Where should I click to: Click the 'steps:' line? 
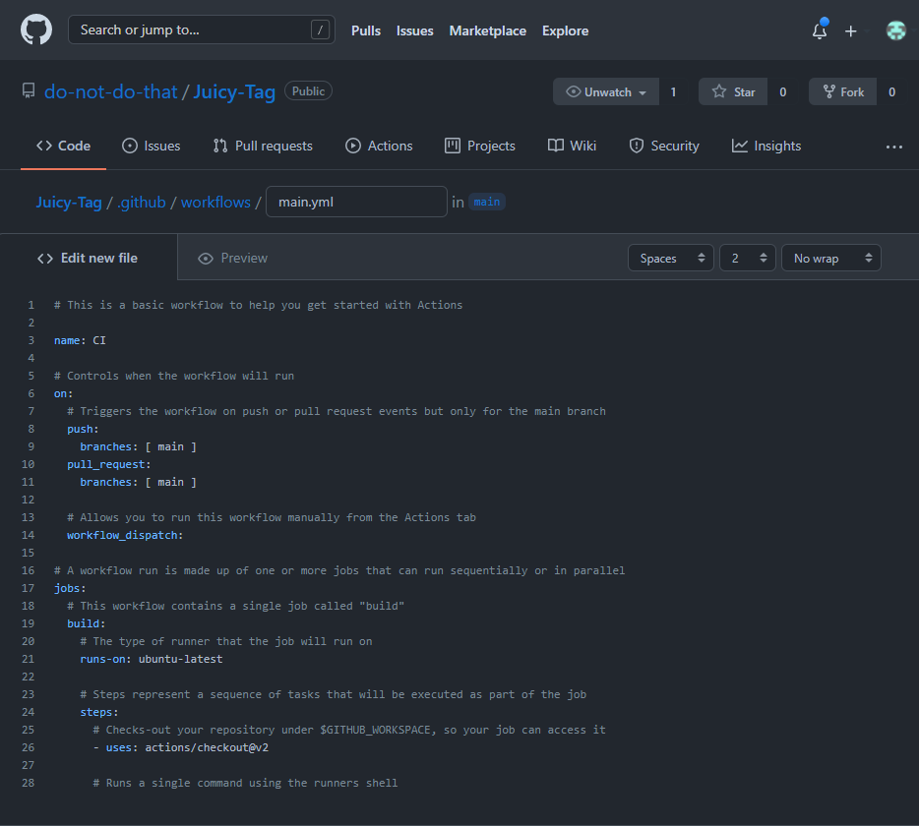(99, 712)
